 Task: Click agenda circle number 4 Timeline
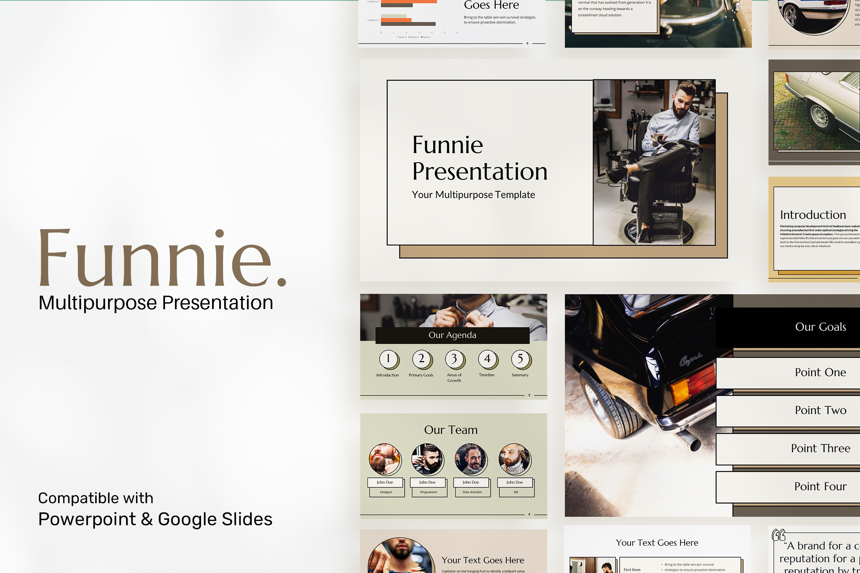click(x=487, y=359)
